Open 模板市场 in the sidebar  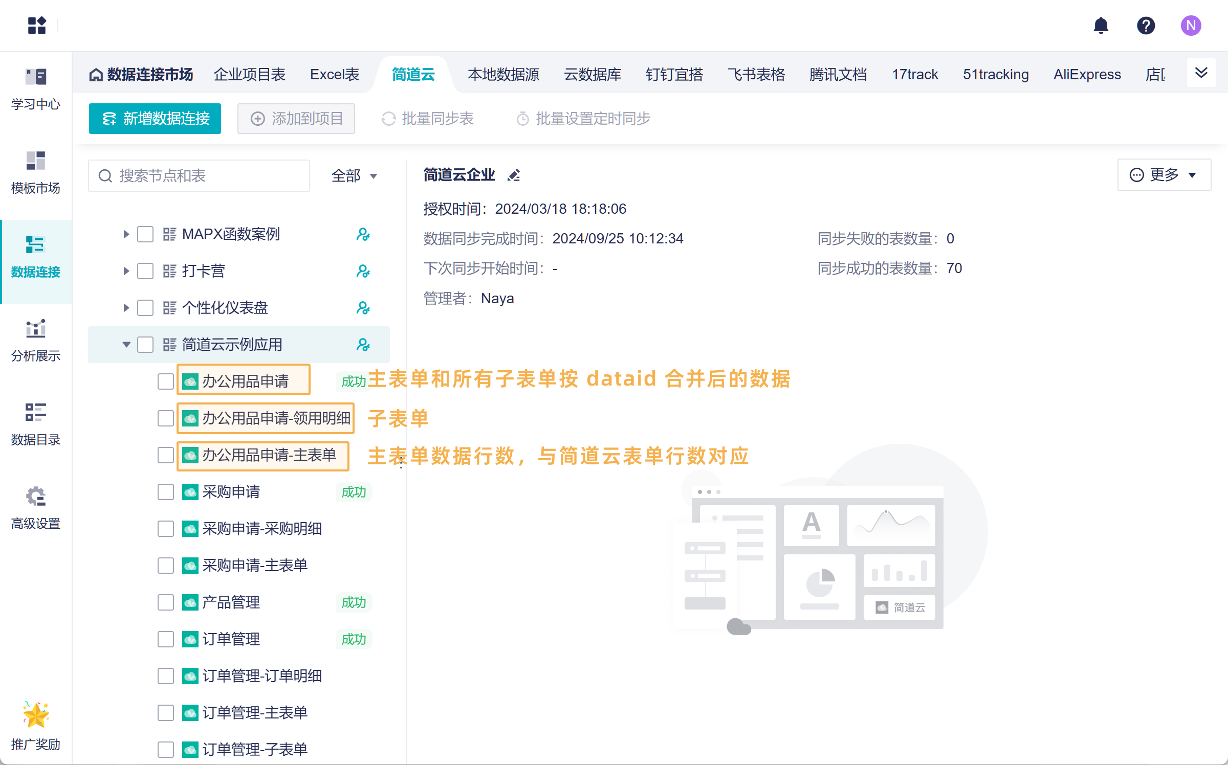coord(36,173)
